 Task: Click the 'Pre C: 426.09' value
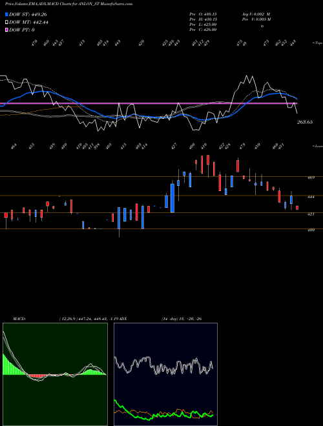pyautogui.click(x=203, y=30)
